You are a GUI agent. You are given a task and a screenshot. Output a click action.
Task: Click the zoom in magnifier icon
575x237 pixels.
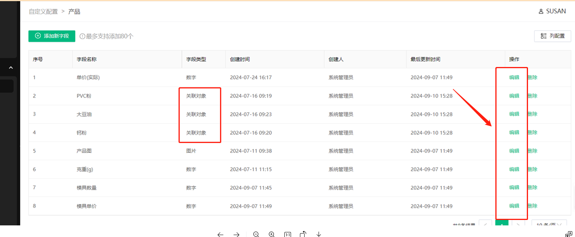pyautogui.click(x=272, y=234)
